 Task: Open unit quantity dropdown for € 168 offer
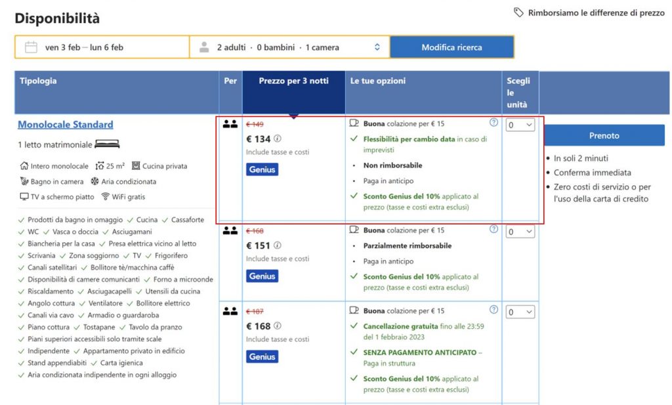[x=520, y=312]
